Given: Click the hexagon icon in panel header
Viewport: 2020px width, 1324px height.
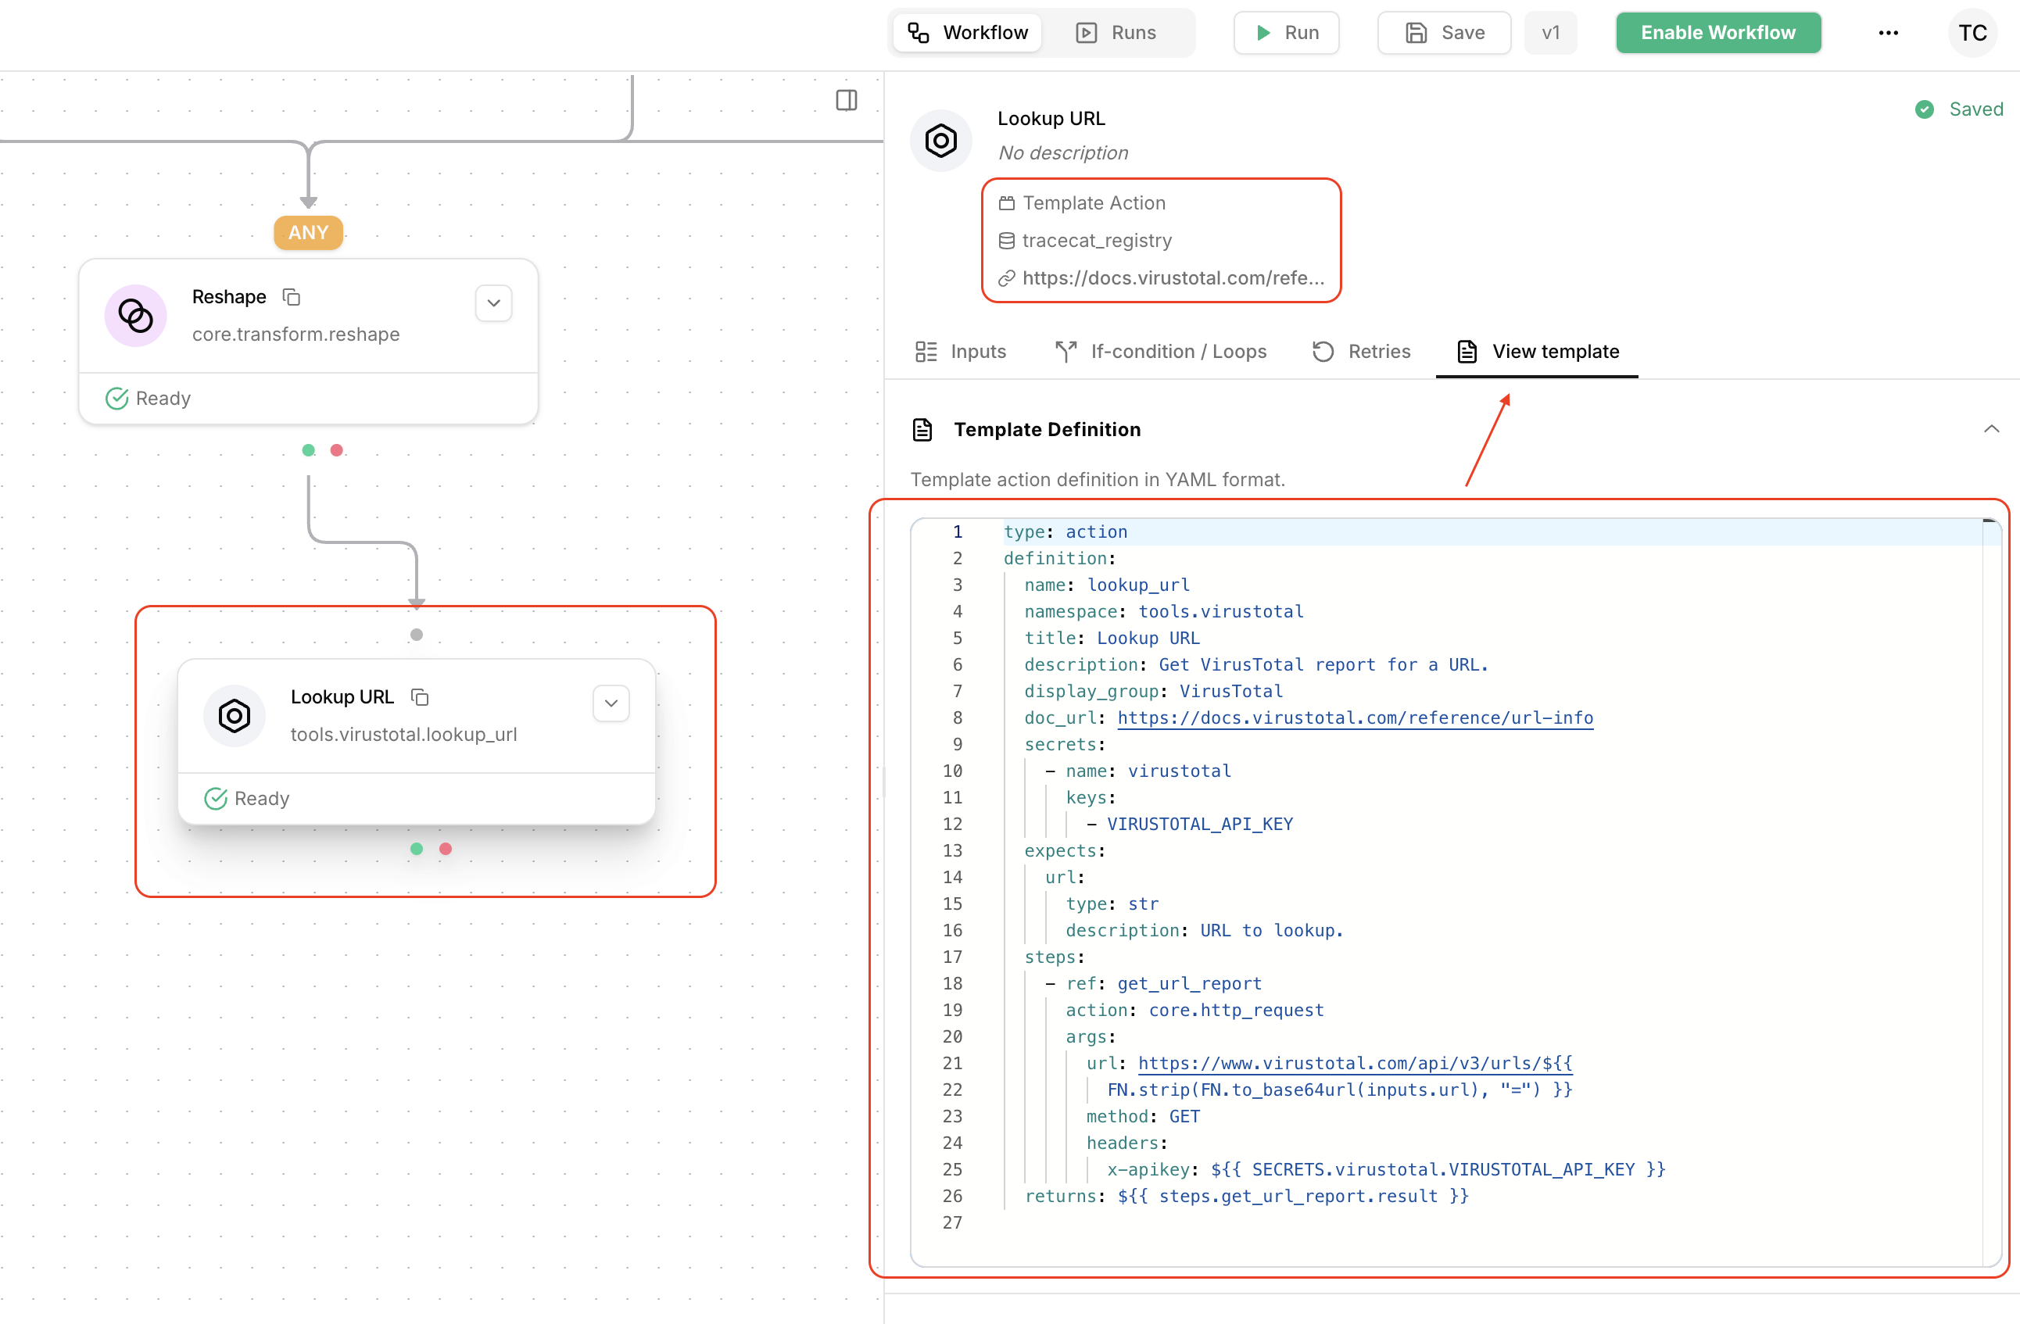Looking at the screenshot, I should tap(940, 140).
